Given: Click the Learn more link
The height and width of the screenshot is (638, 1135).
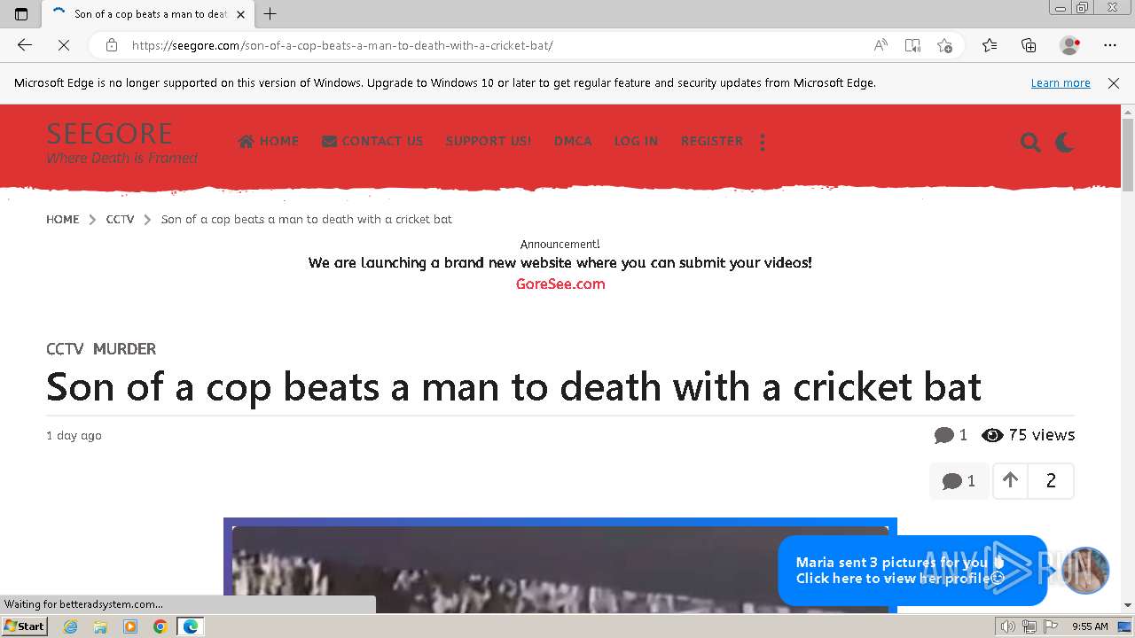Looking at the screenshot, I should 1061,83.
